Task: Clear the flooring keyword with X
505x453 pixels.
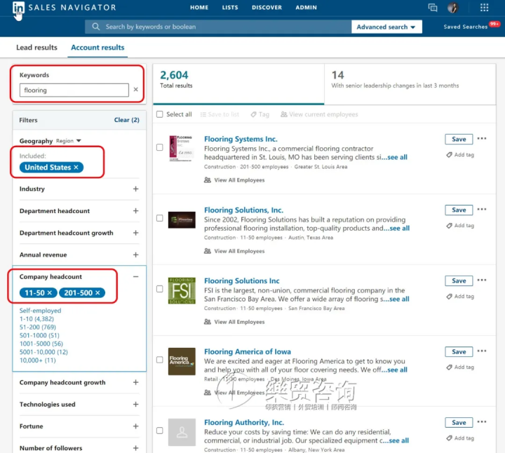Action: coord(135,90)
